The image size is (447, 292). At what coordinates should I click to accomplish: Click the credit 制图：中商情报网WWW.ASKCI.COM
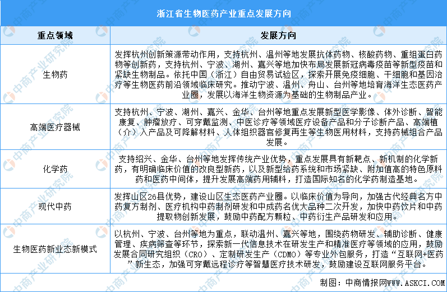click(382, 282)
